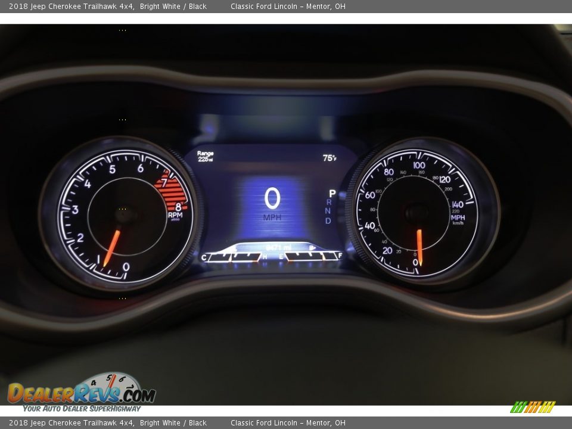
Task: Click the RPM label on tachometer
Action: [175, 215]
